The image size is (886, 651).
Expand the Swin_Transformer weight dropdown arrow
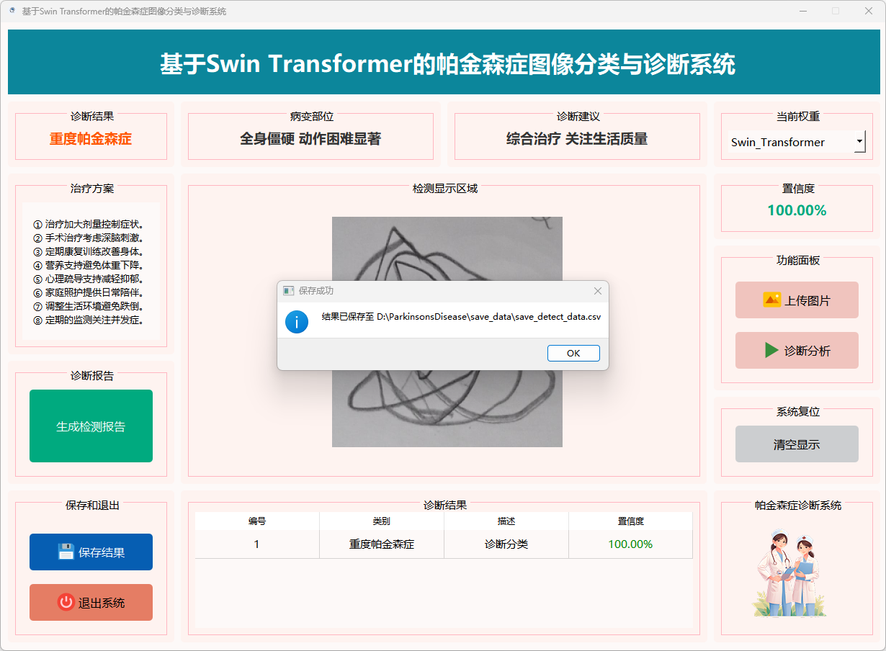[x=859, y=142]
